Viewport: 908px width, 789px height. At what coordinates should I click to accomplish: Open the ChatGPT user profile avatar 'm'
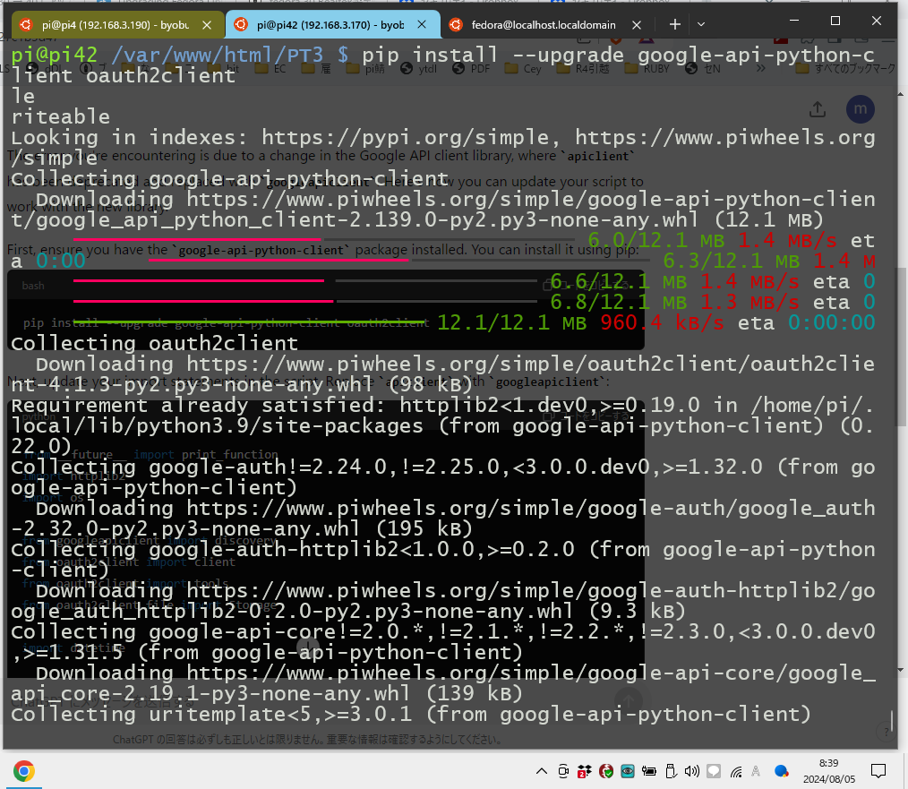coord(860,108)
